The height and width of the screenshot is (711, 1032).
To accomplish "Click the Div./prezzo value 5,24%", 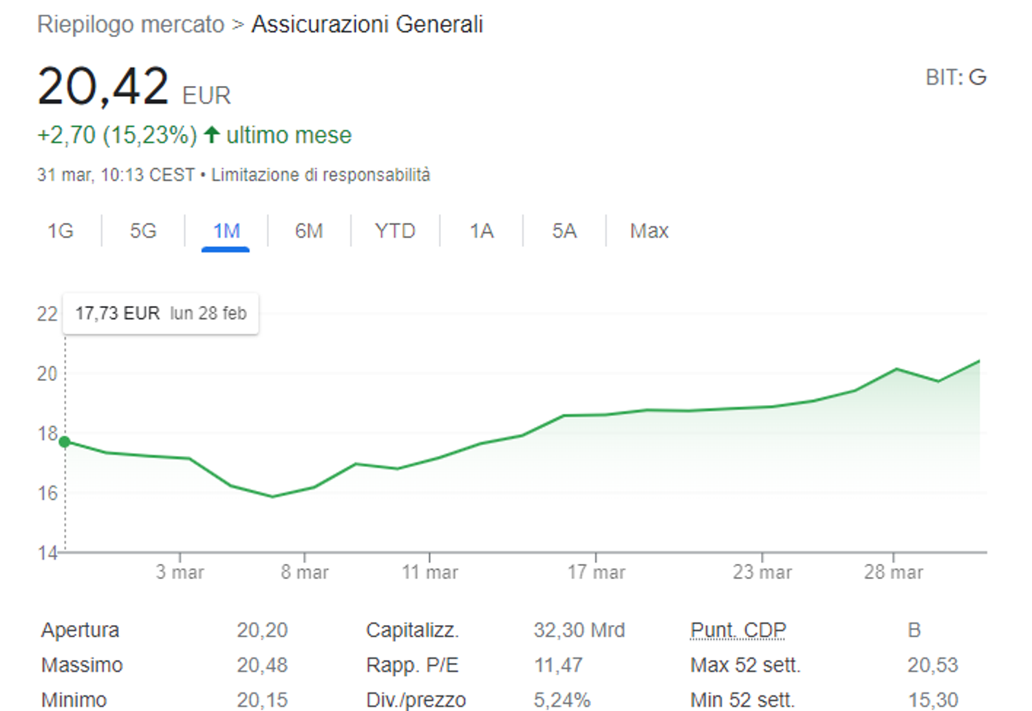I will point(562,700).
